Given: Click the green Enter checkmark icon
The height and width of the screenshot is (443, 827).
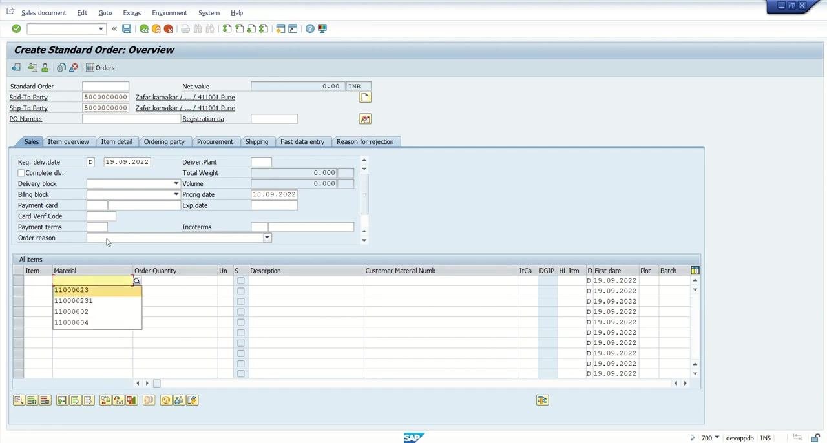Looking at the screenshot, I should [16, 28].
